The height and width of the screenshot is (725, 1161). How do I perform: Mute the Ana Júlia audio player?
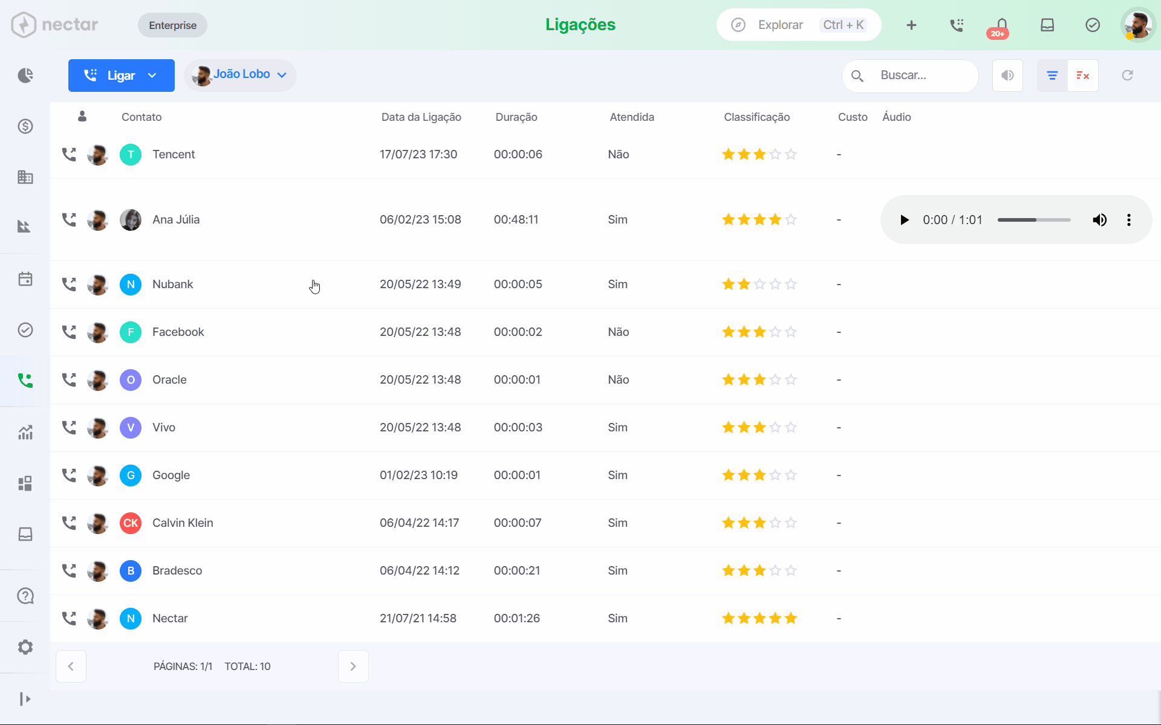(x=1099, y=220)
